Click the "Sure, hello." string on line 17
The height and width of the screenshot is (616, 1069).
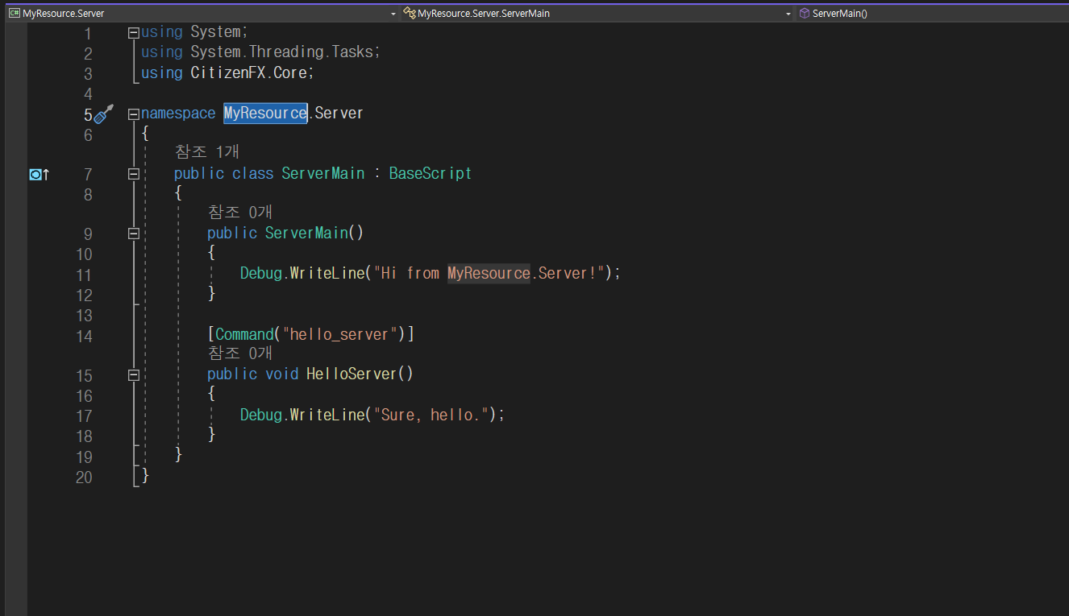(x=430, y=415)
